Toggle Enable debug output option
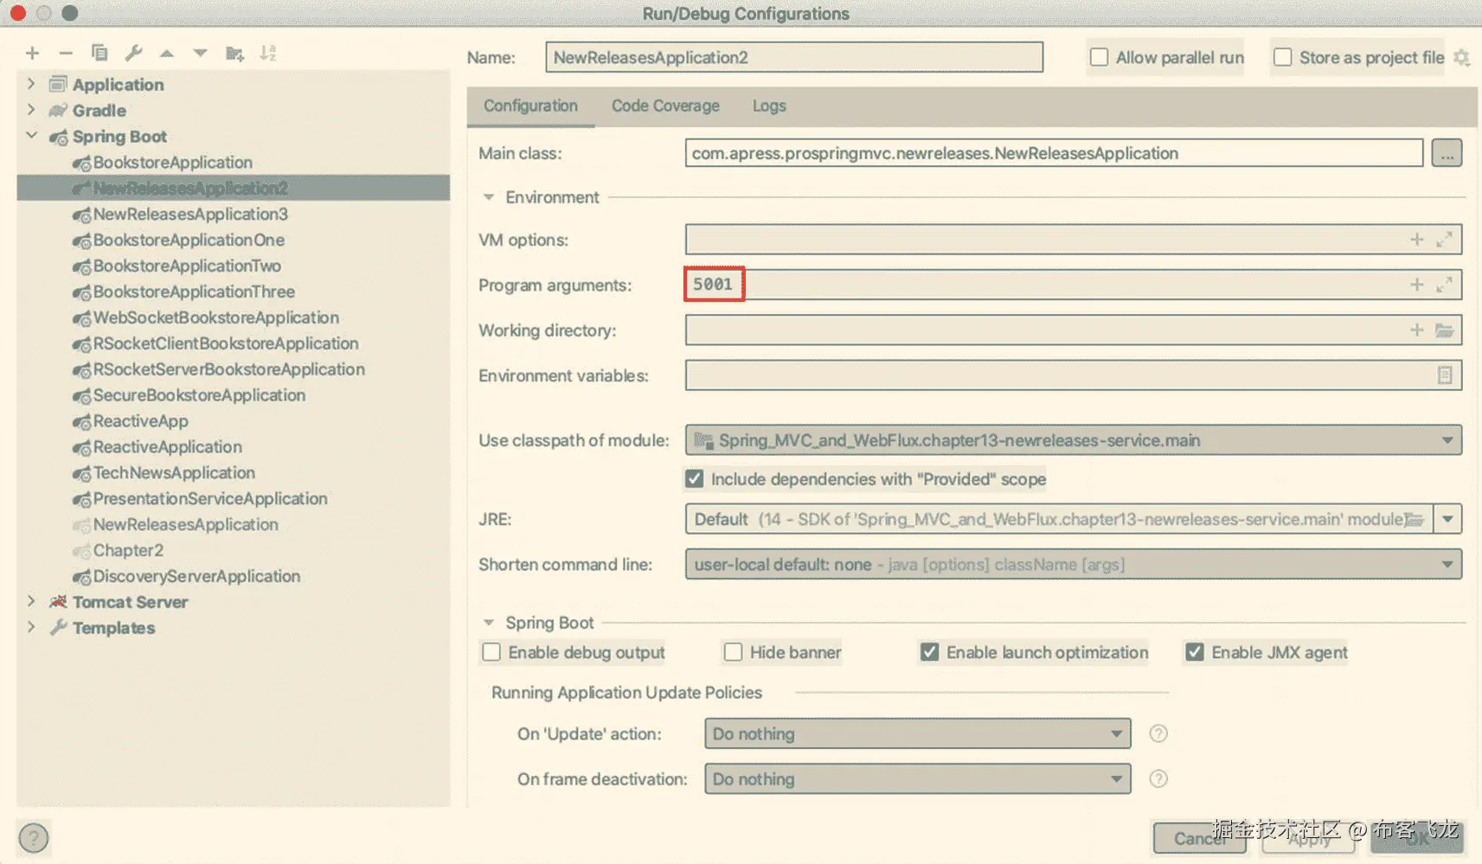Viewport: 1482px width, 864px height. (491, 652)
